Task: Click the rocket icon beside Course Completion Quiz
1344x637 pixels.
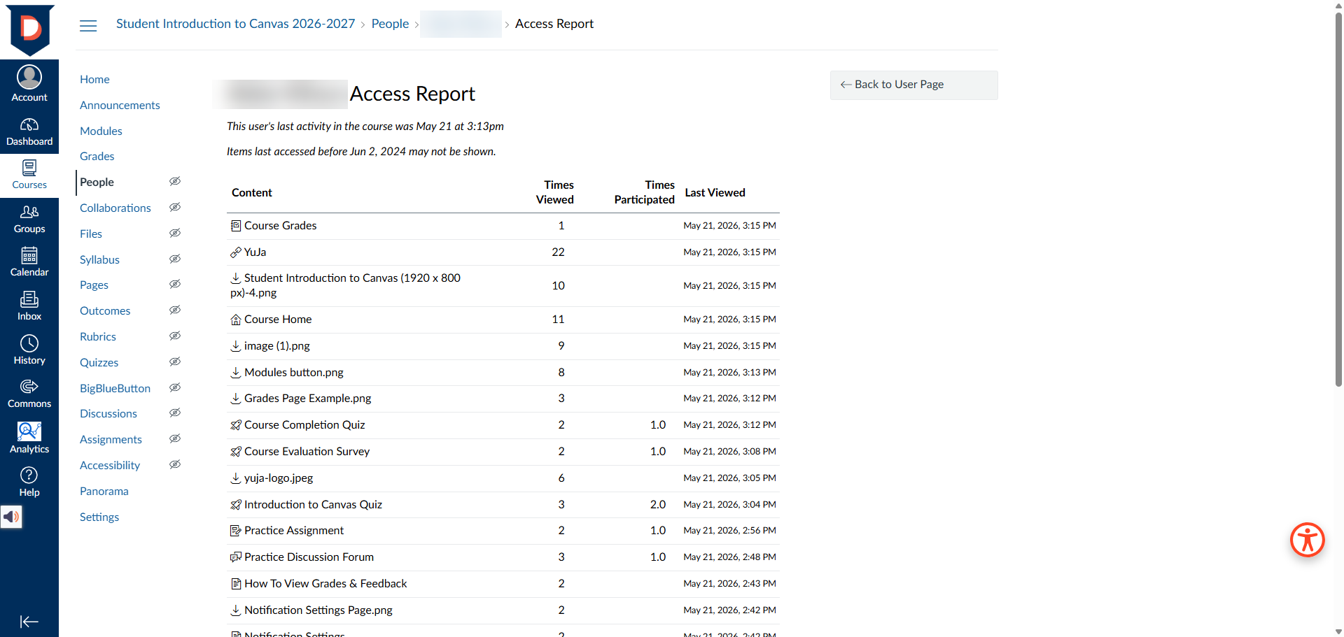Action: 236,425
